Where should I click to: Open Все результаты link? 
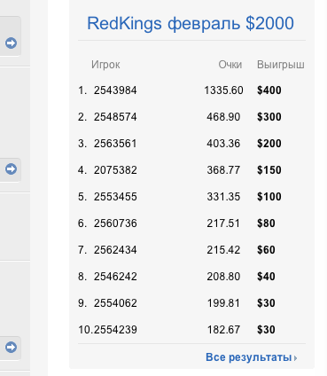[x=249, y=357]
